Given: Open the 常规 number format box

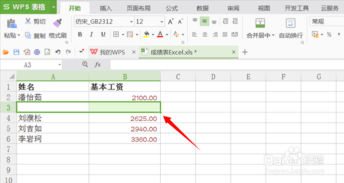Looking at the screenshot, I should (x=327, y=21).
